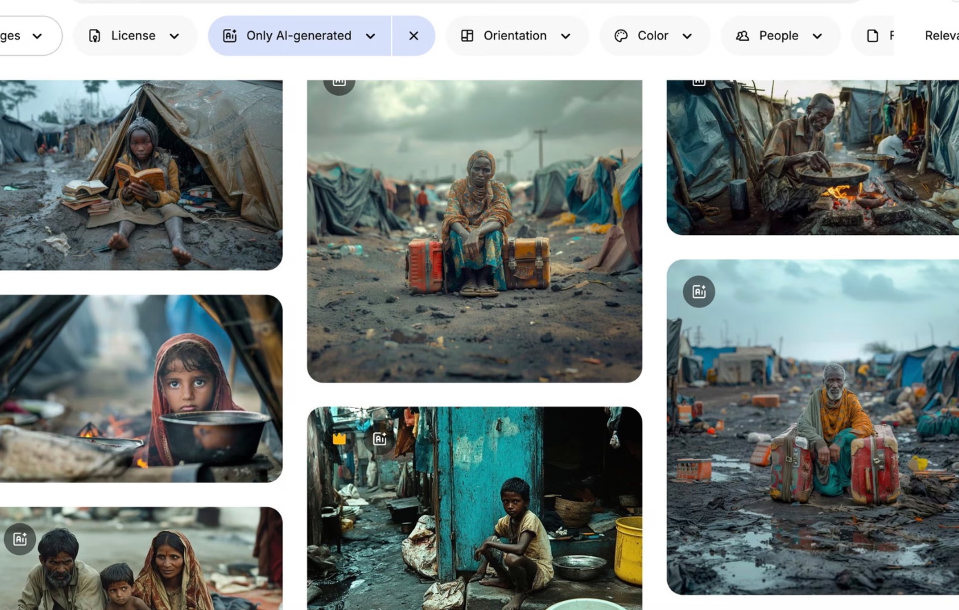
Task: Click the AI badge on the old man with suitcases
Action: click(x=699, y=292)
